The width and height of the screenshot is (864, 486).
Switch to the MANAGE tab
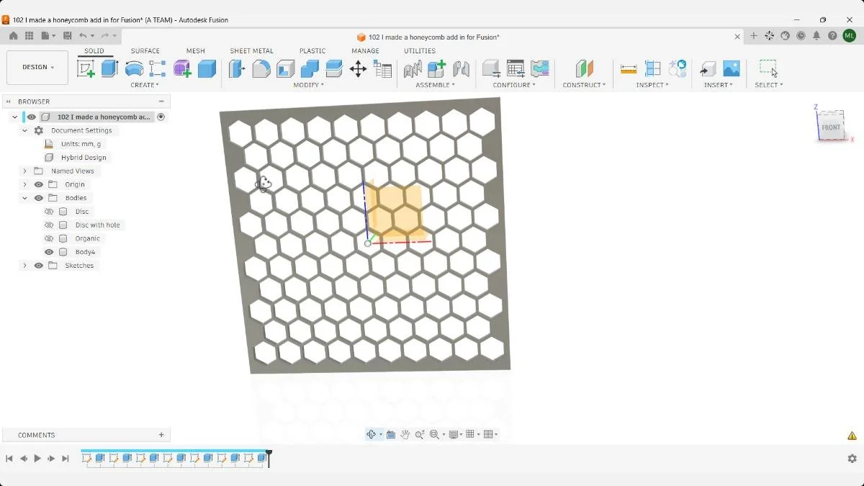point(365,51)
